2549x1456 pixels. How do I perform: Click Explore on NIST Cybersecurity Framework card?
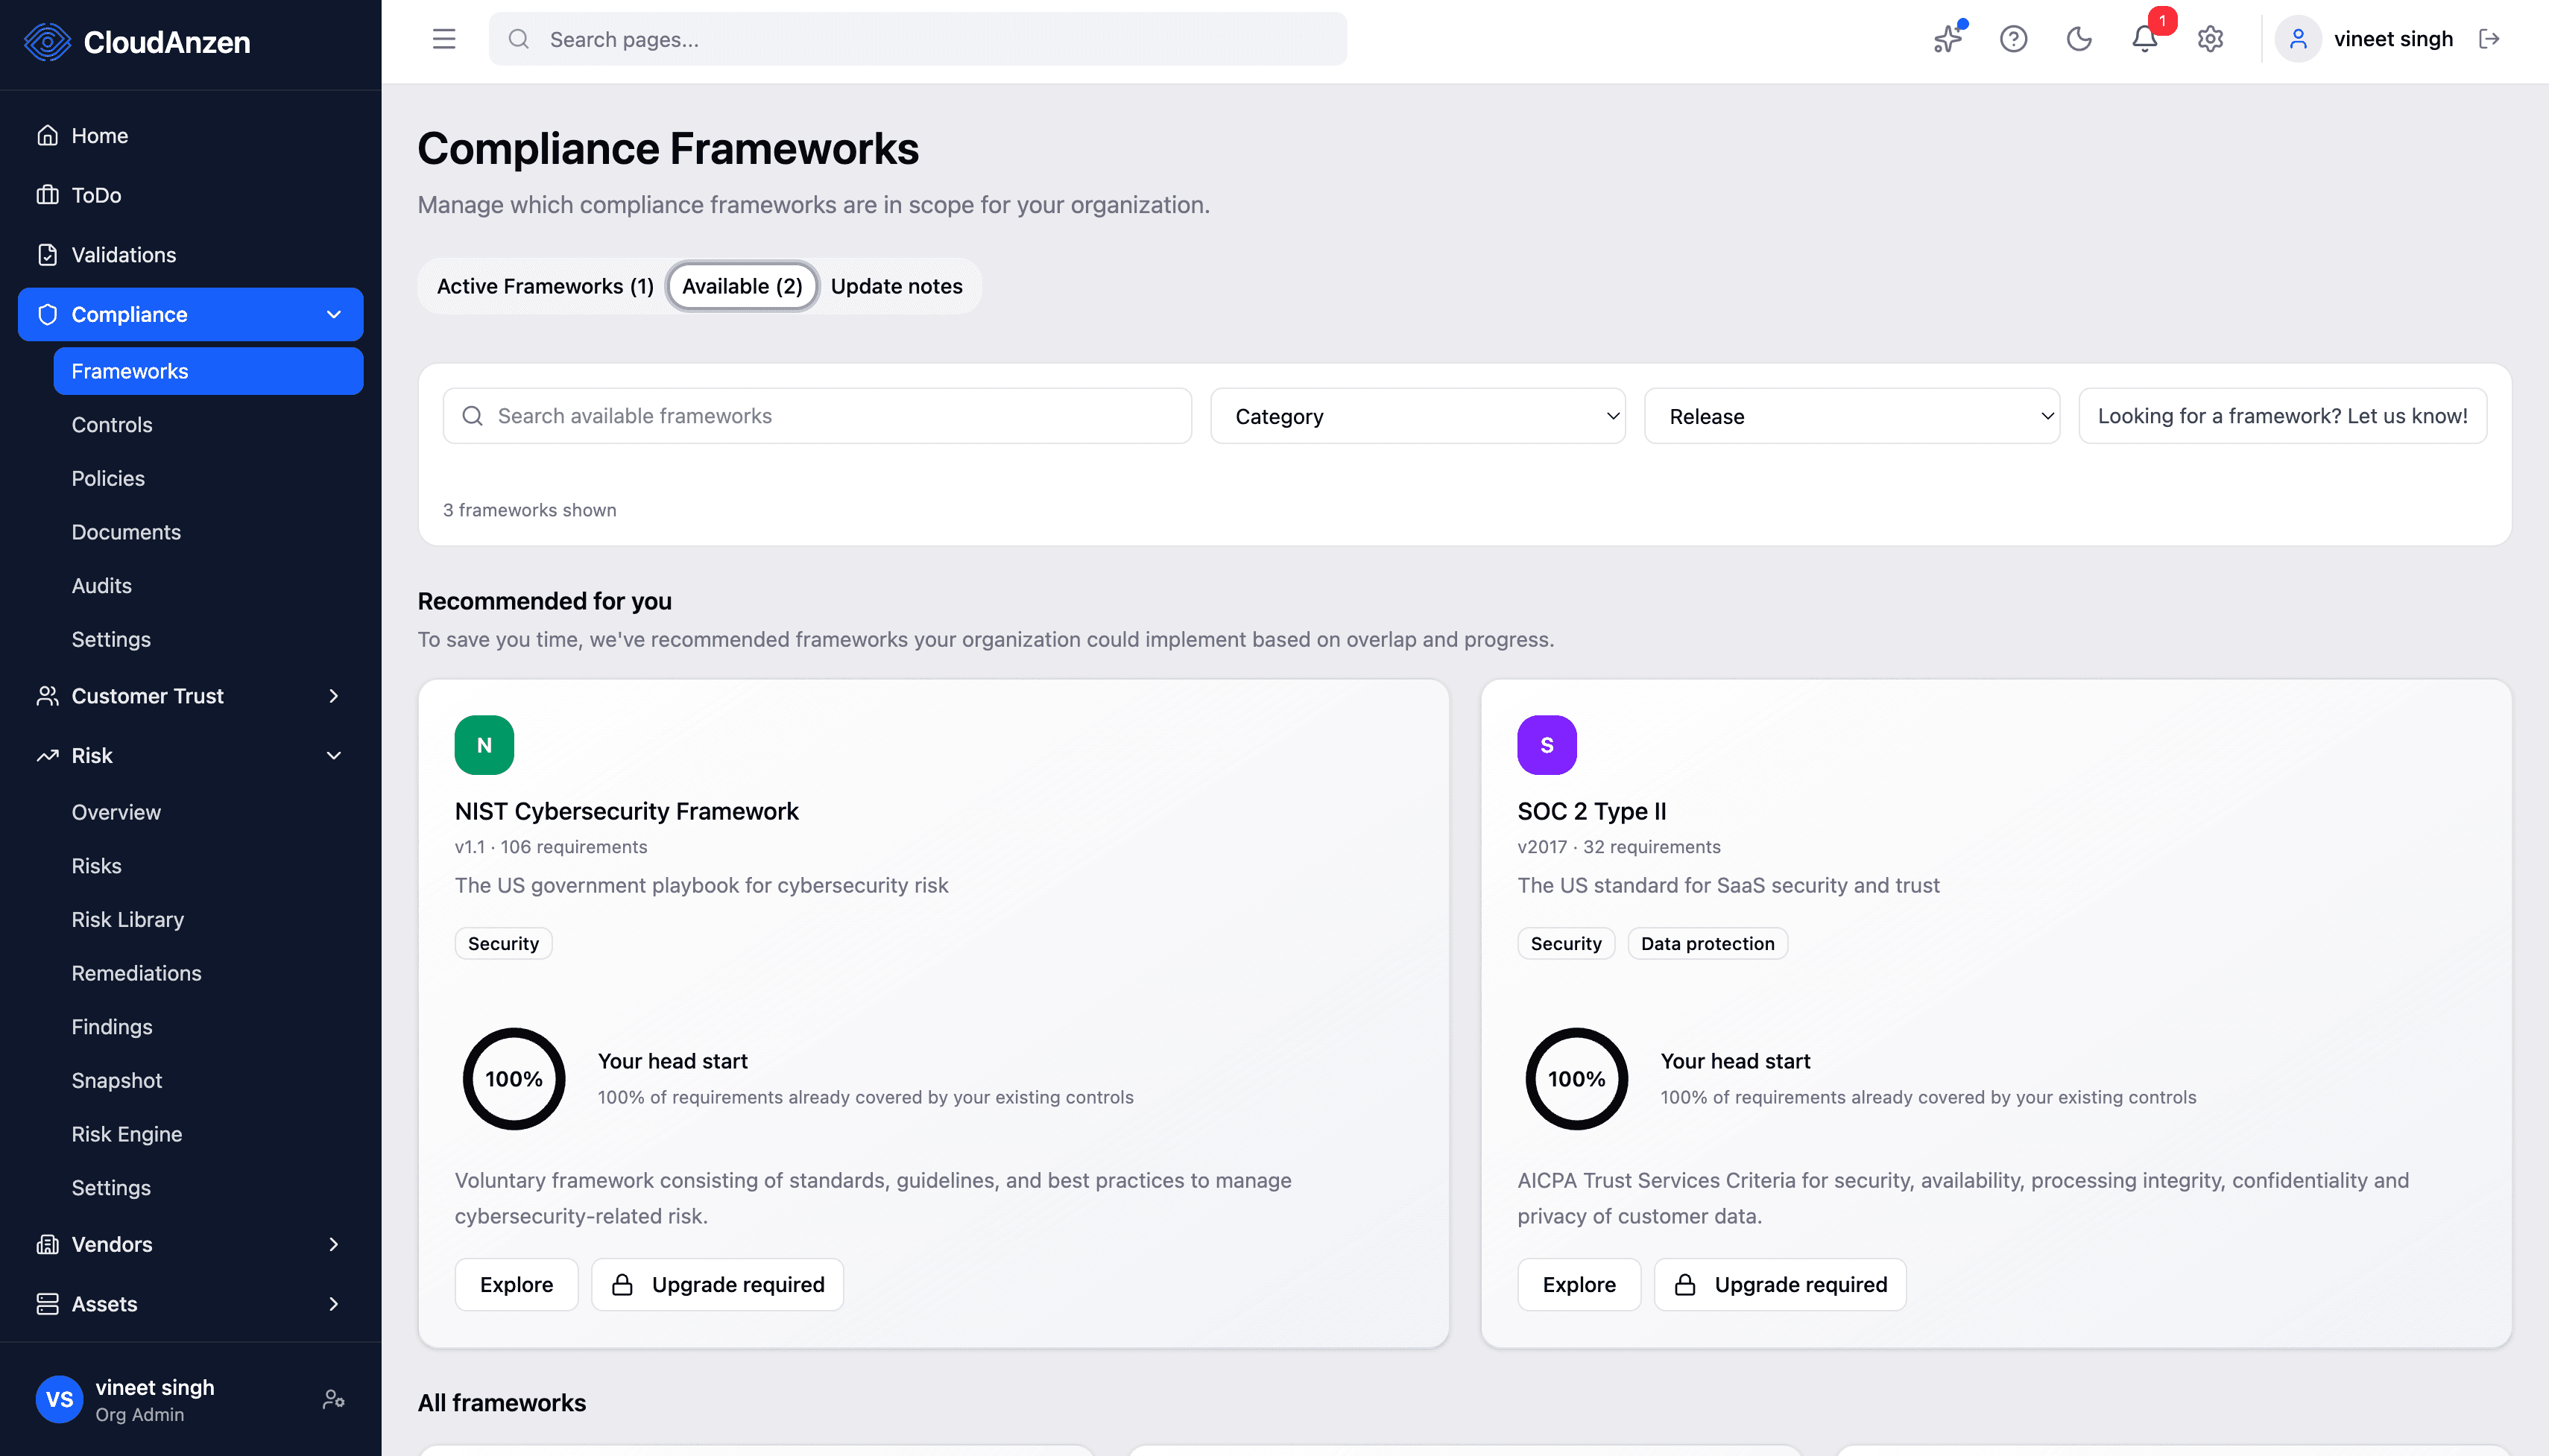click(x=516, y=1284)
